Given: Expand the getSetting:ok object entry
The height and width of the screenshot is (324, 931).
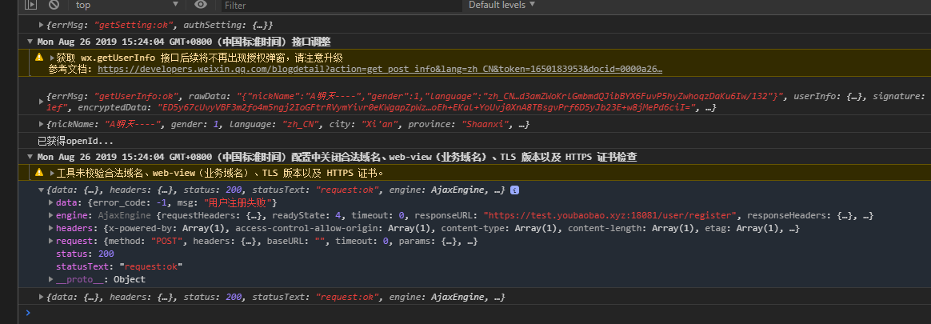Looking at the screenshot, I should (x=41, y=25).
